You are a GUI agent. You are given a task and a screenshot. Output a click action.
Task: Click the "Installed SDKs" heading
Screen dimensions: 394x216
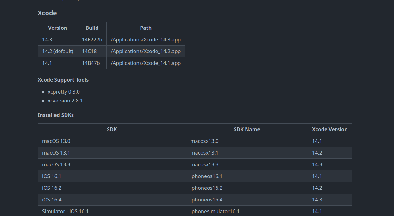(56, 115)
